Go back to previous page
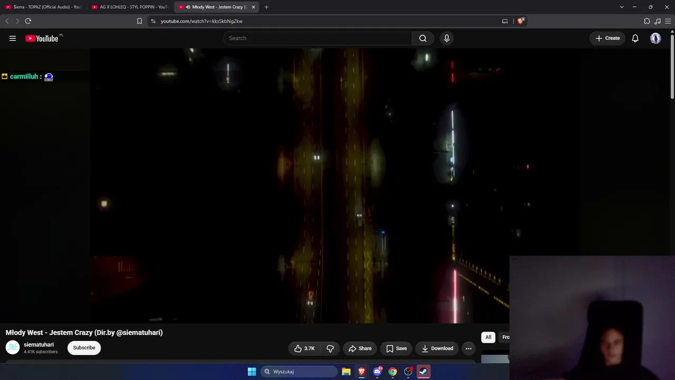 [7, 21]
